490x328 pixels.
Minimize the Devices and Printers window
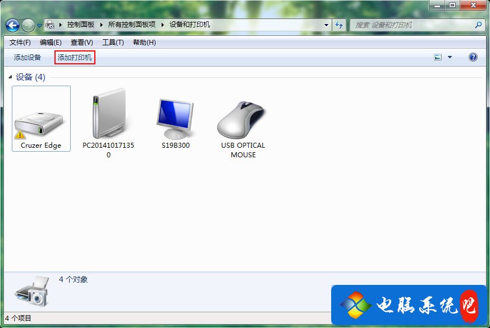[x=438, y=5]
